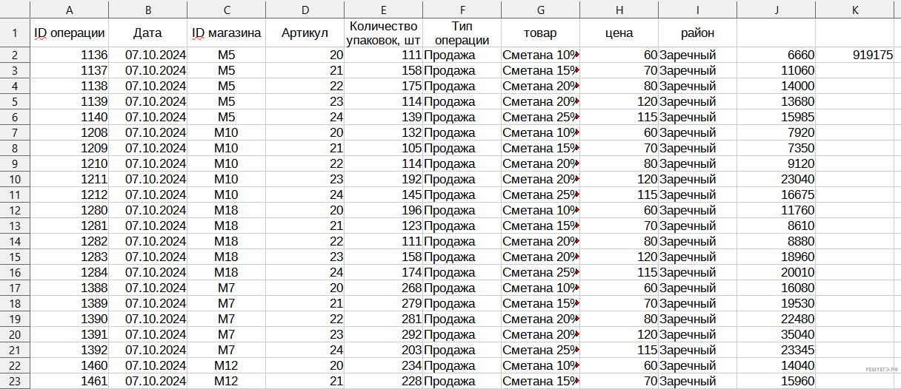Select the column E header
This screenshot has height=389, width=901.
coord(383,10)
